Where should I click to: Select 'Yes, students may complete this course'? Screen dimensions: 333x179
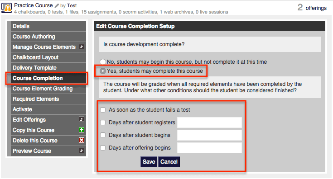[103, 71]
